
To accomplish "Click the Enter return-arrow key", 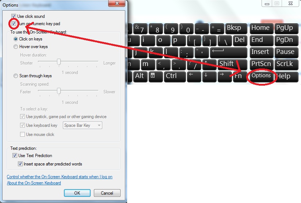I will [x=228, y=53].
